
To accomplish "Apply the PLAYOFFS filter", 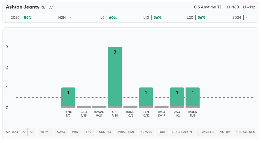I will [206, 132].
